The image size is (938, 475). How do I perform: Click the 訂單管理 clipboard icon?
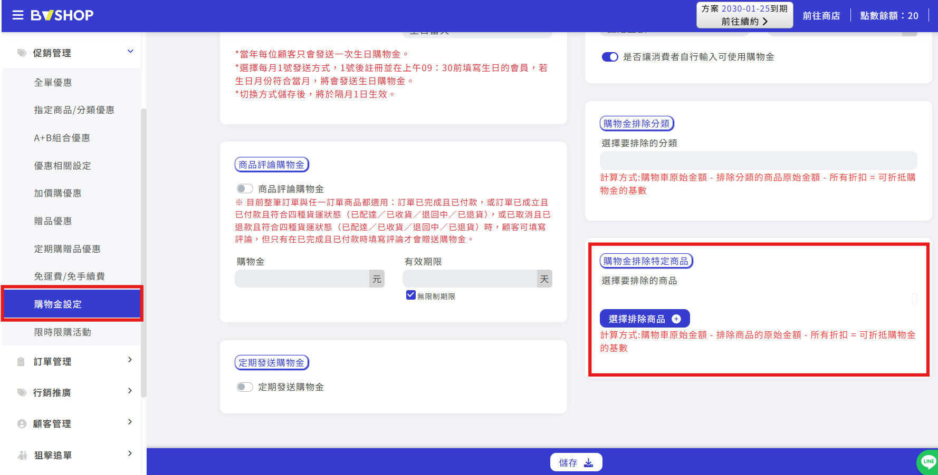click(x=21, y=361)
